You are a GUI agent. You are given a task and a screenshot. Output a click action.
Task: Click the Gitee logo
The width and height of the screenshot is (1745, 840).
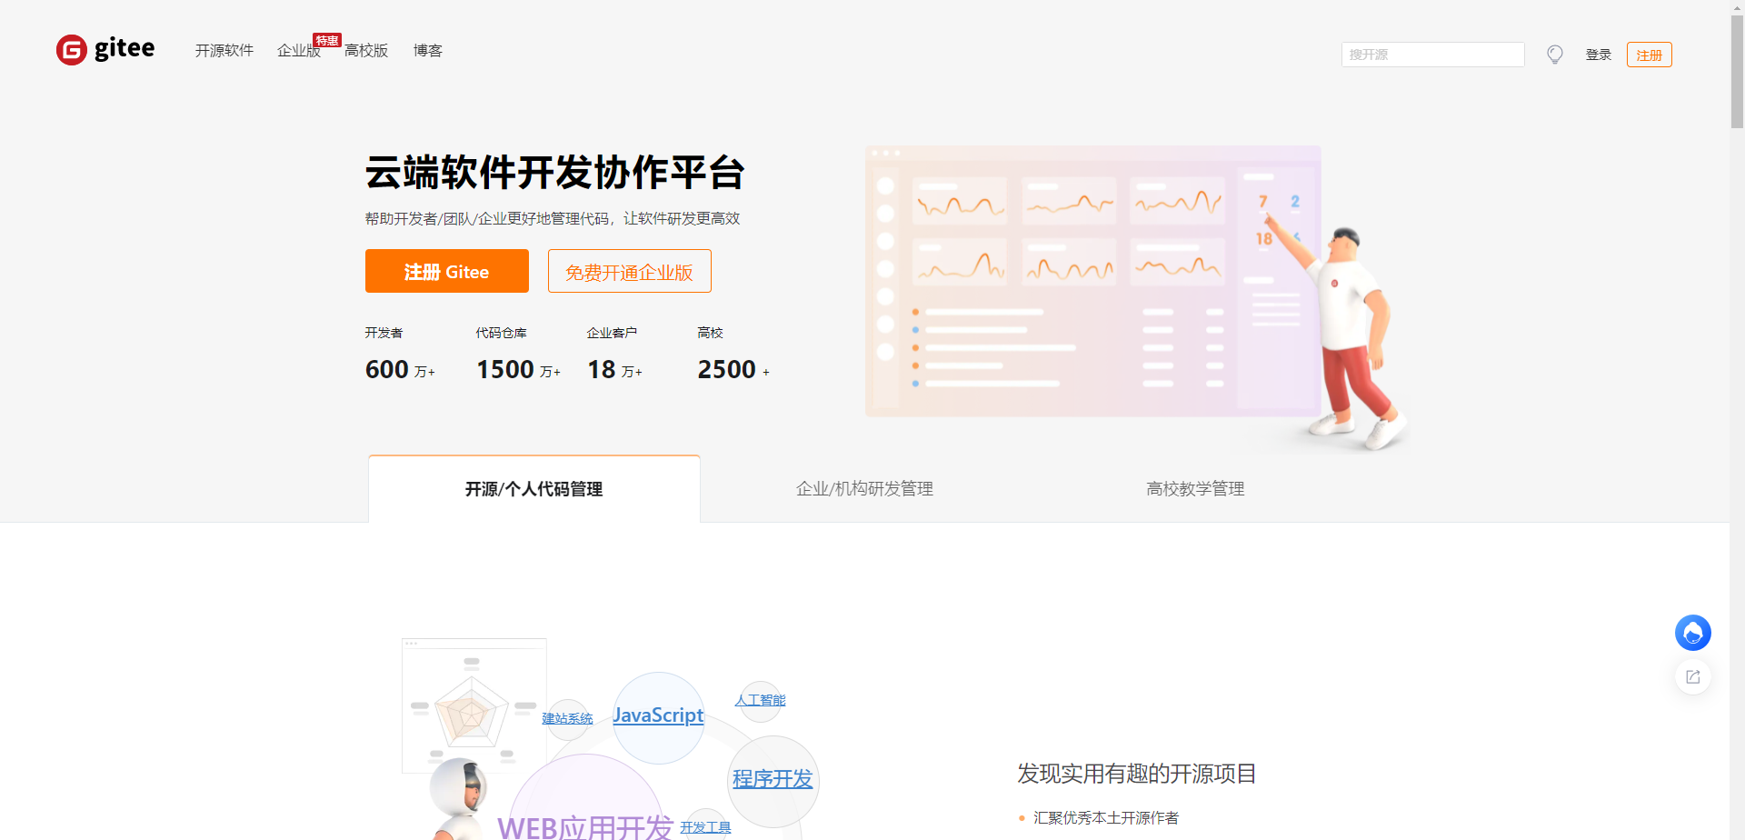105,49
